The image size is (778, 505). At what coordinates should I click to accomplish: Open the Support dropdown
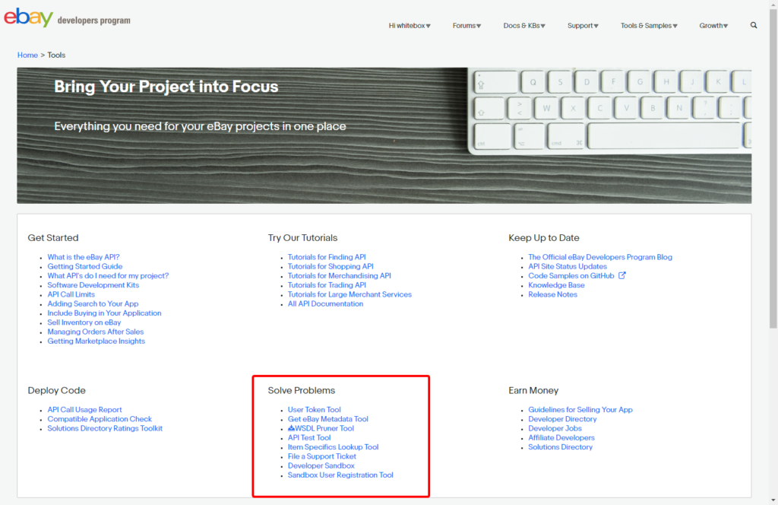[583, 26]
